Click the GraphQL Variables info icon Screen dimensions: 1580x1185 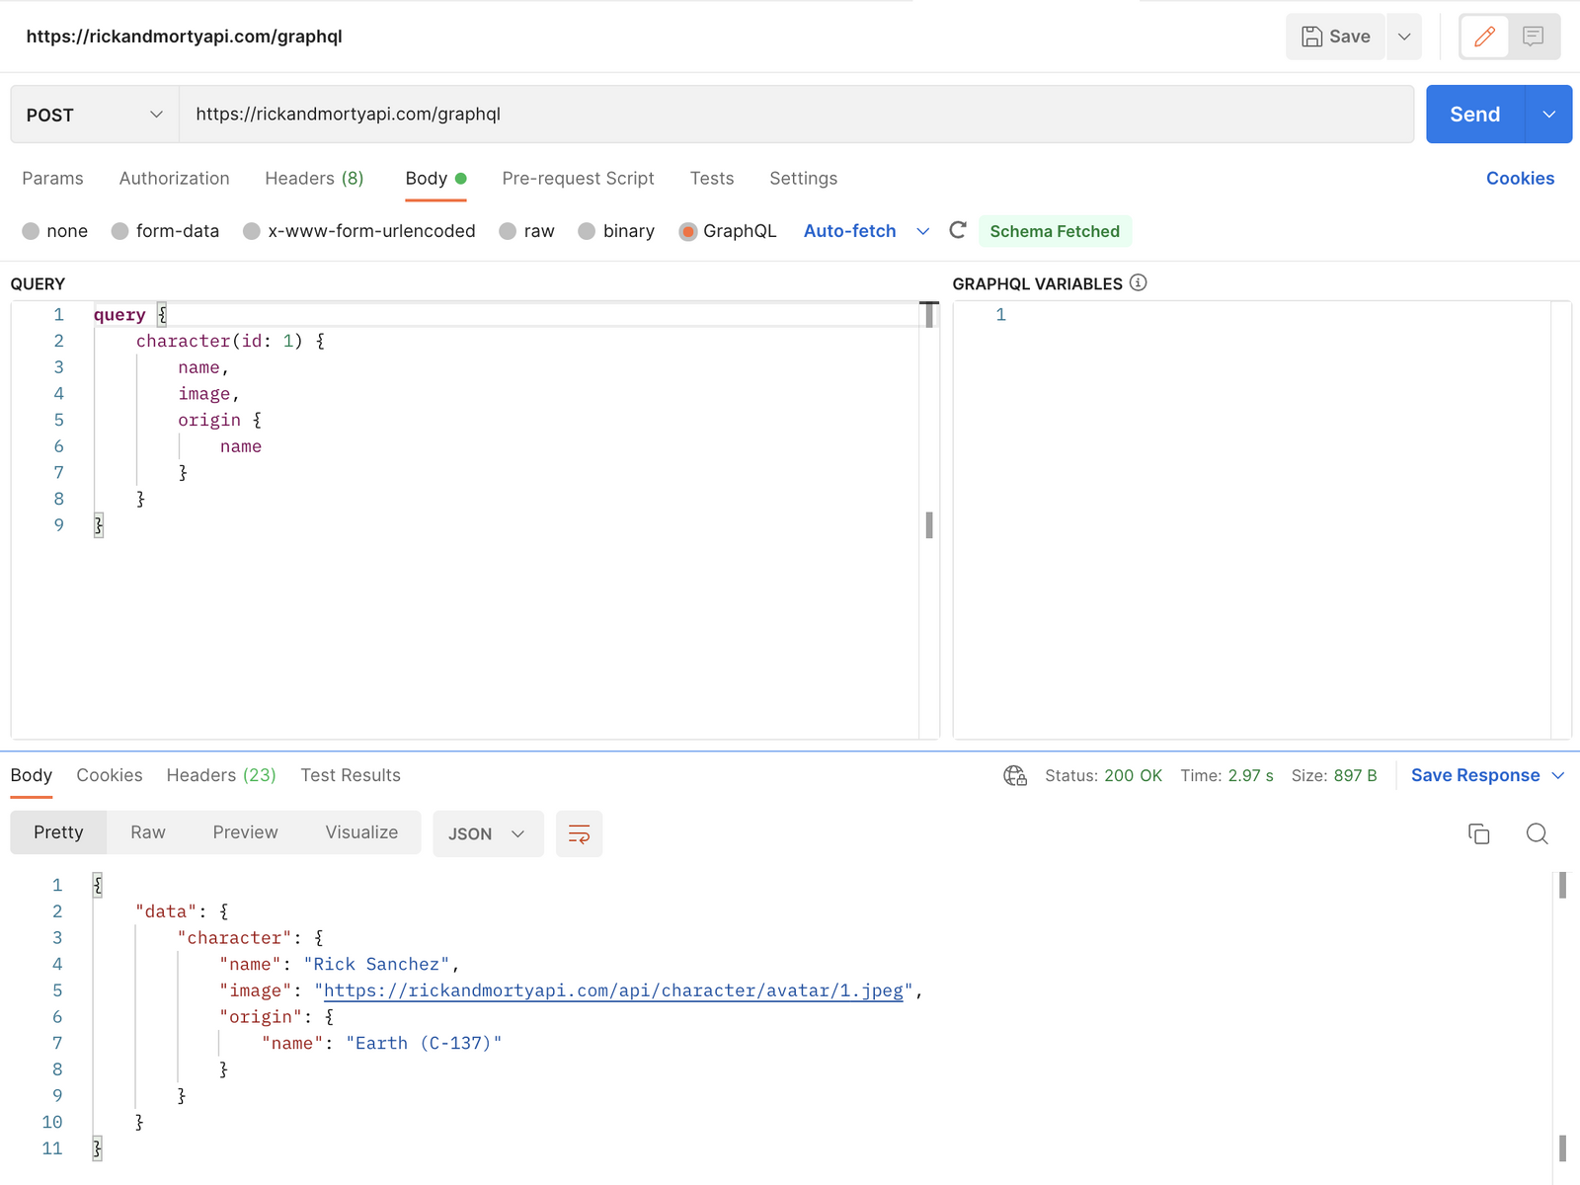(x=1139, y=283)
